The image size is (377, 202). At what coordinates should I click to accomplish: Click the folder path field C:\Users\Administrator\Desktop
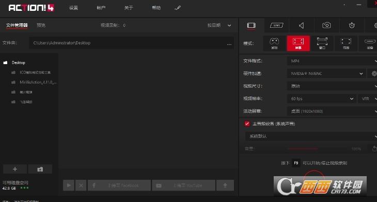131,43
